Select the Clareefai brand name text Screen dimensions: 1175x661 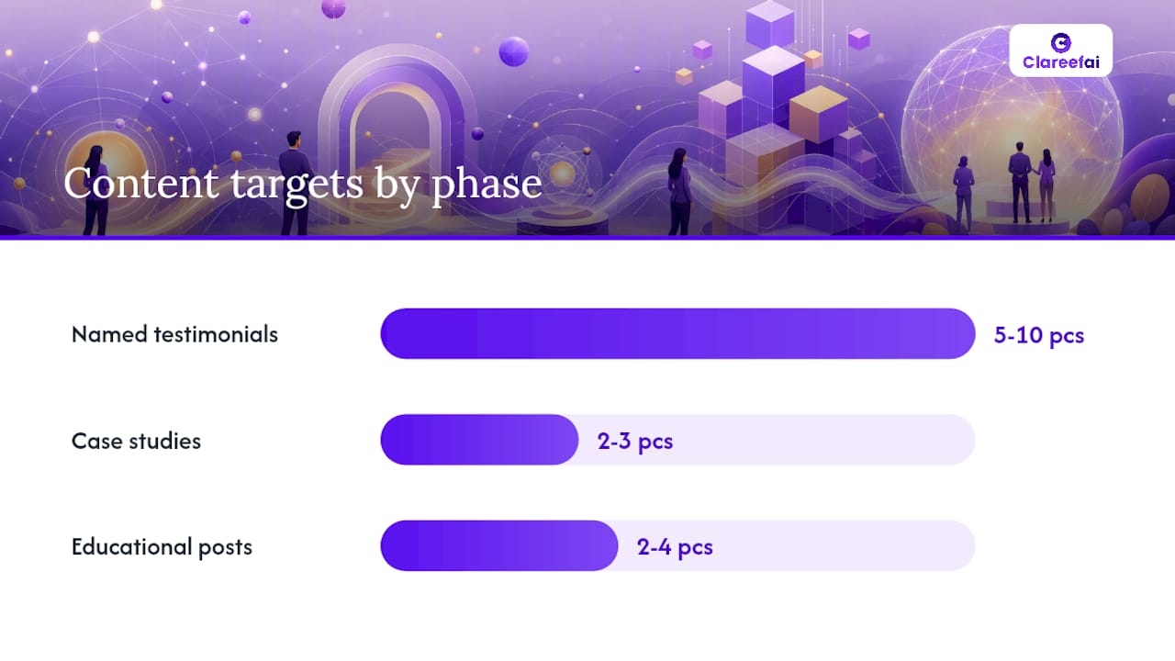(1060, 63)
